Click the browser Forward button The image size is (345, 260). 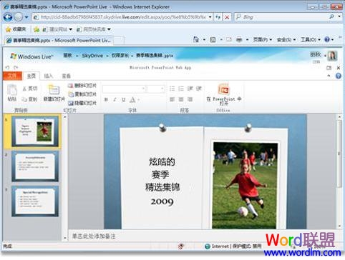pyautogui.click(x=18, y=17)
